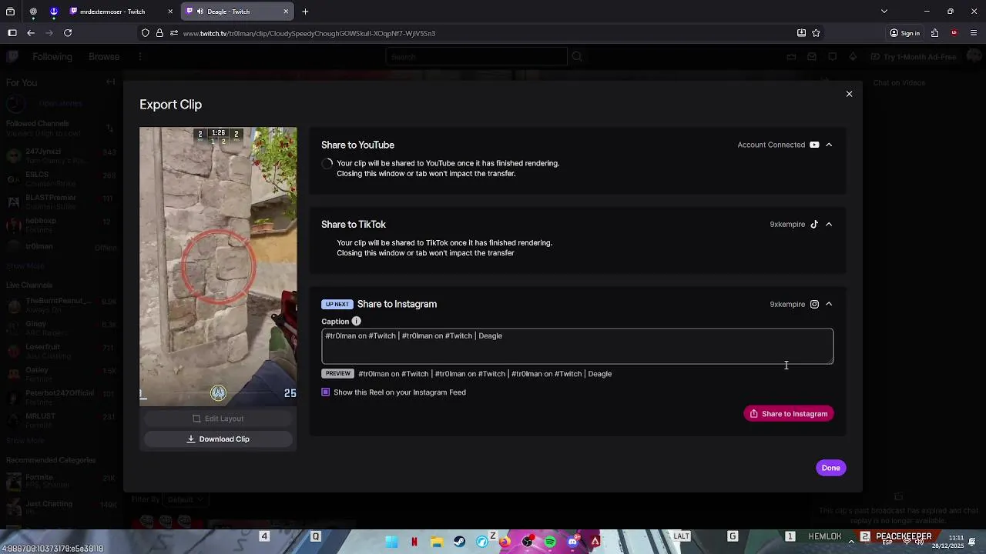Mute the Deagle tab audio icon
Image resolution: width=986 pixels, height=554 pixels.
(200, 12)
